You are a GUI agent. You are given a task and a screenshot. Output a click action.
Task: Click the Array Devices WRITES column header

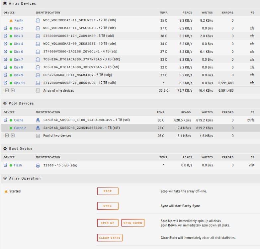pos(207,13)
